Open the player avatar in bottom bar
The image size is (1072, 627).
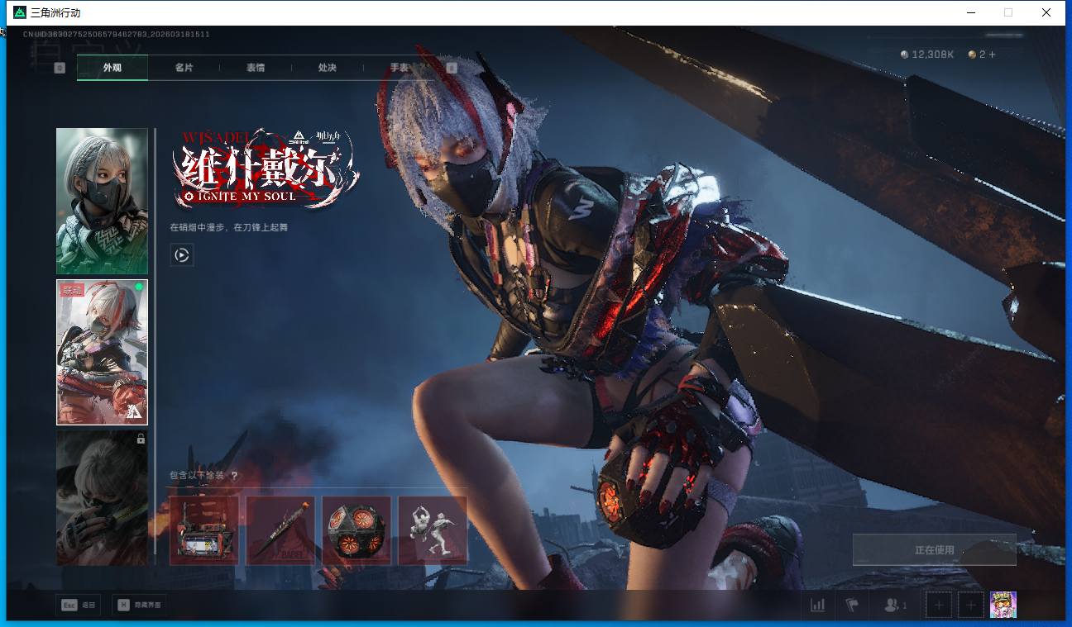click(1003, 605)
